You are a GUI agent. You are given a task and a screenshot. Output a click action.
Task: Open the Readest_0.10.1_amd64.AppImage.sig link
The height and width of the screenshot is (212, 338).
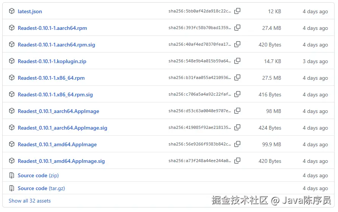click(61, 161)
